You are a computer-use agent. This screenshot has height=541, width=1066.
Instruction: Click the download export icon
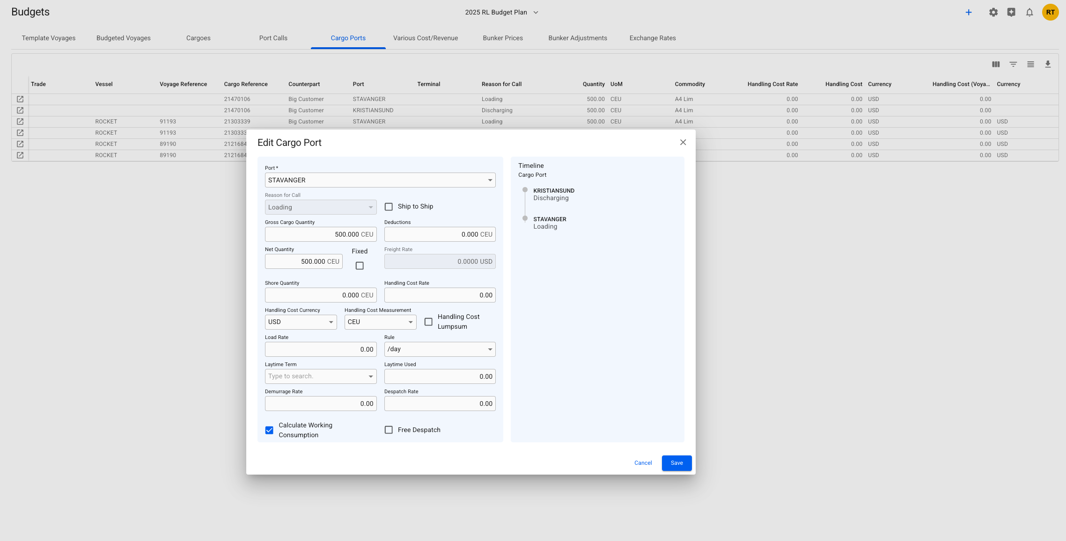pos(1048,65)
